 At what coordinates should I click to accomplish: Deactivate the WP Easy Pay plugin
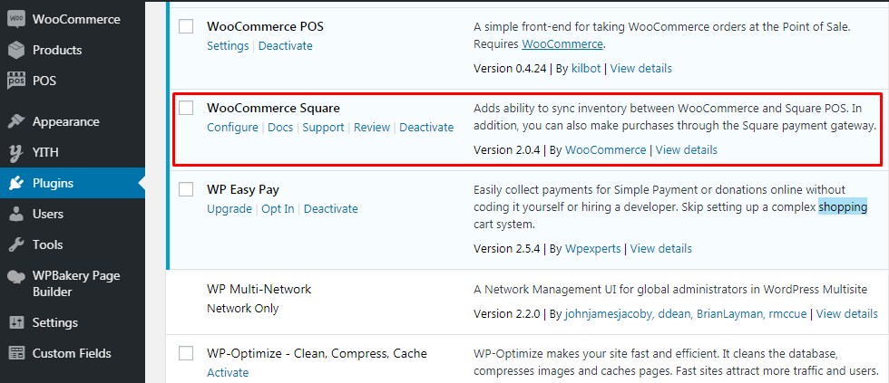point(330,209)
